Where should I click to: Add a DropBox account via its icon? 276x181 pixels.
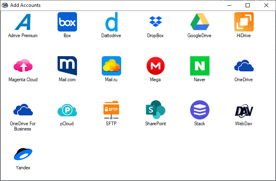click(155, 21)
